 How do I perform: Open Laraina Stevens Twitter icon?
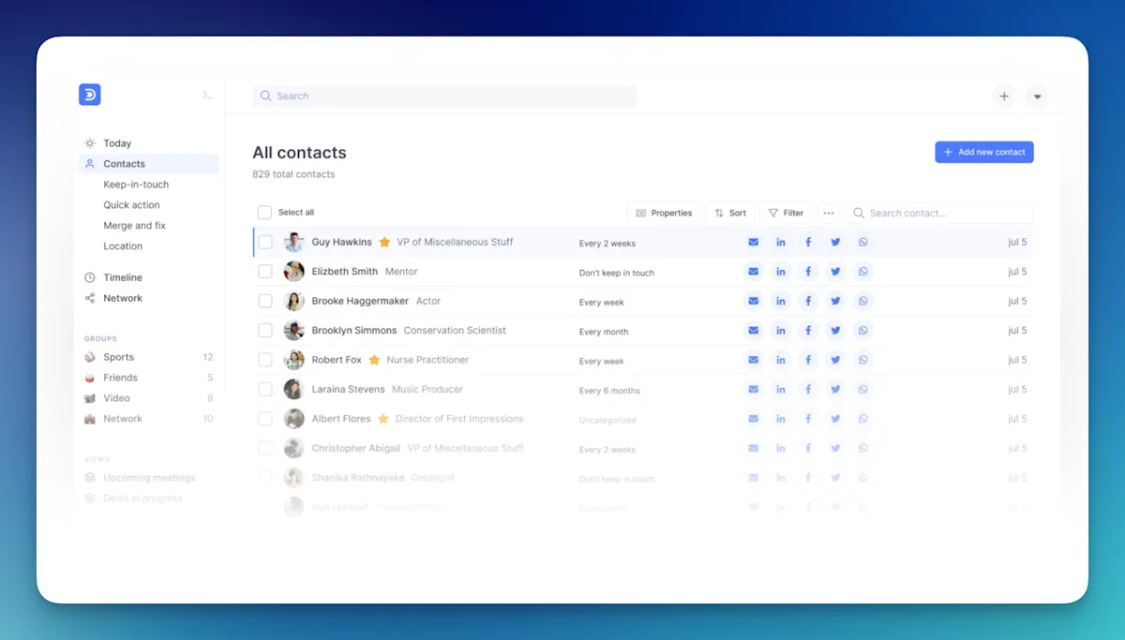[835, 389]
